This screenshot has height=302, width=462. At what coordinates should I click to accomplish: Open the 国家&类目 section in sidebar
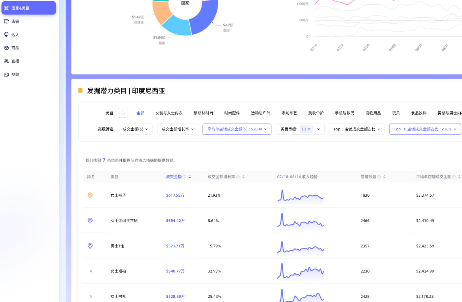pyautogui.click(x=29, y=8)
